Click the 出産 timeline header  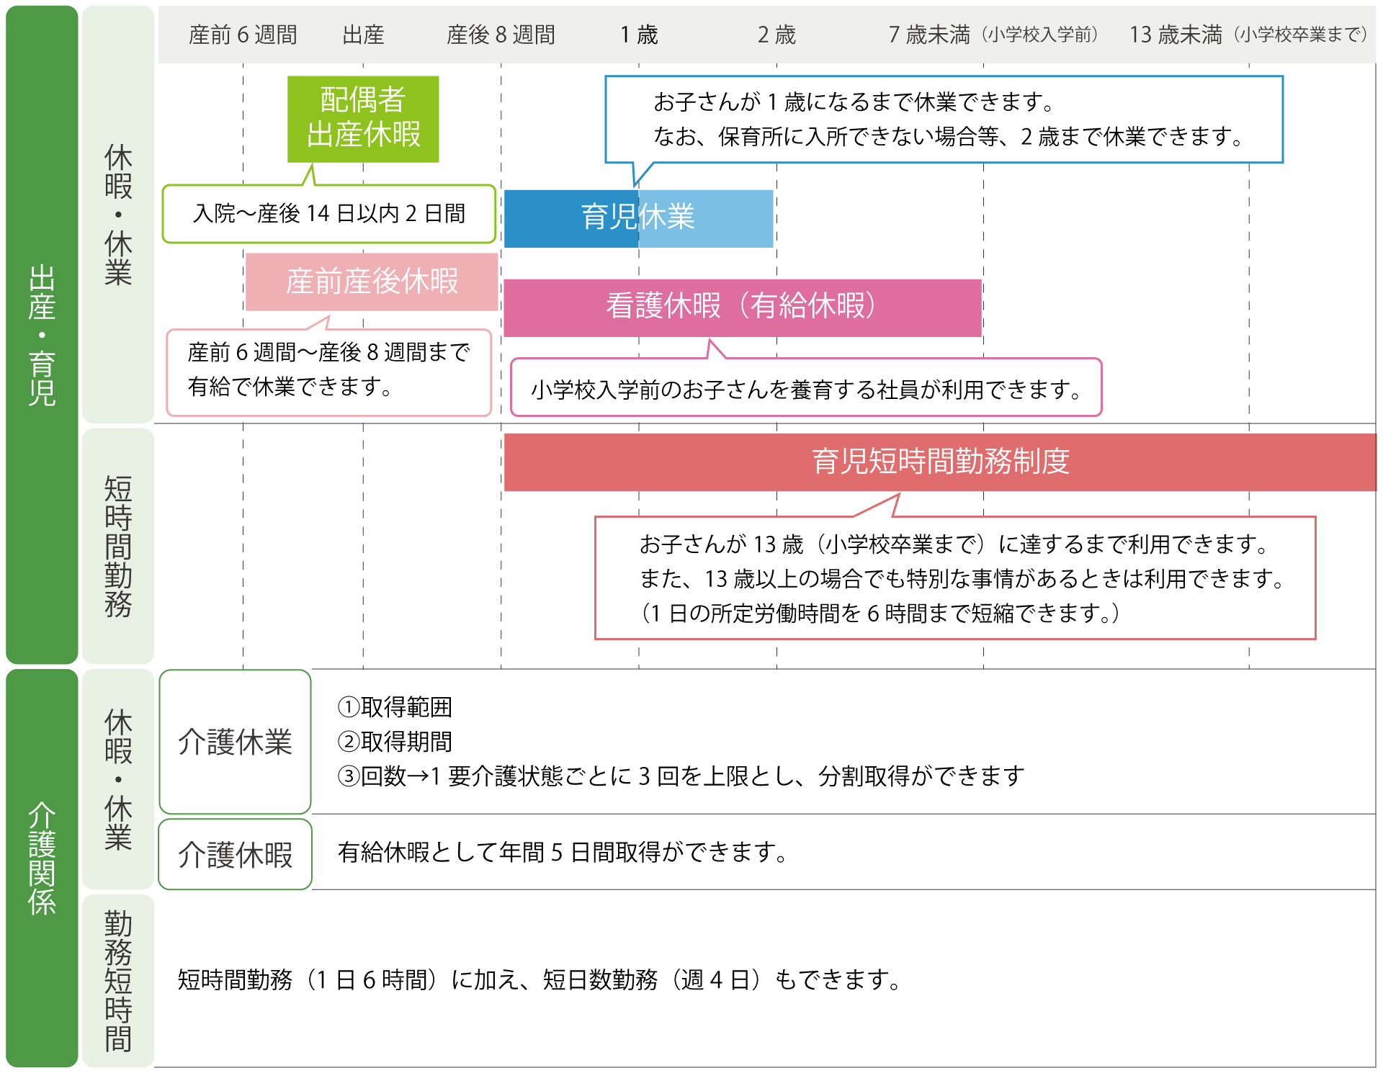[x=363, y=35]
